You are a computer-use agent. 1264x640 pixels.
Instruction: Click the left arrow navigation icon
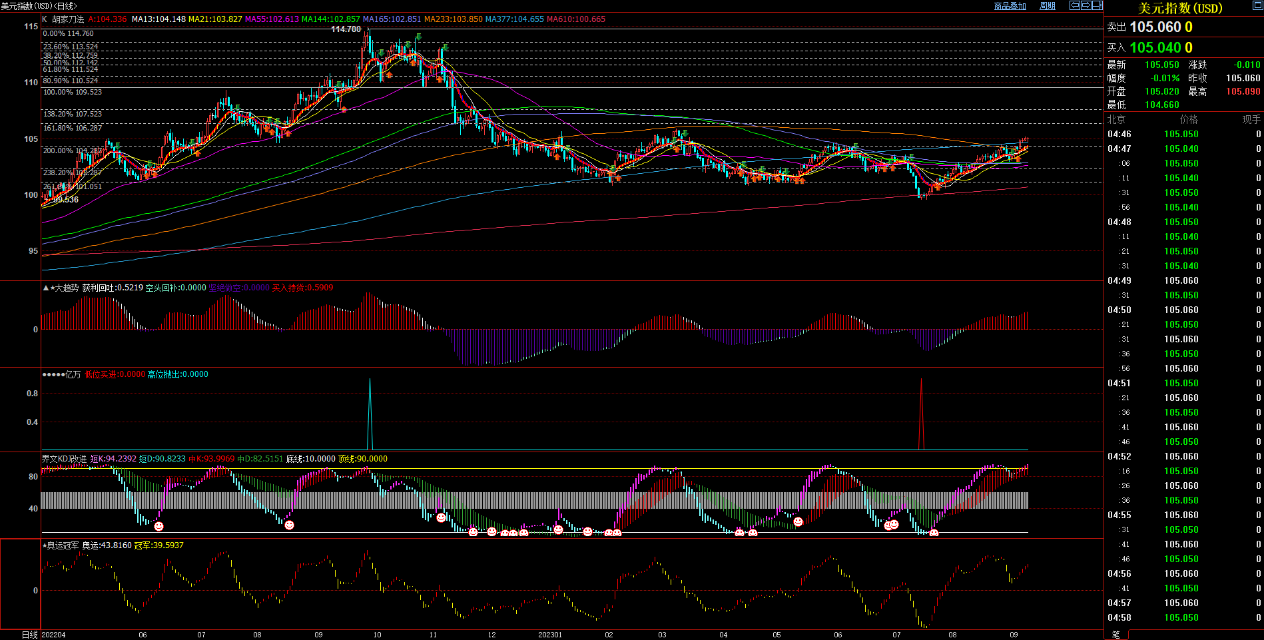[1075, 5]
